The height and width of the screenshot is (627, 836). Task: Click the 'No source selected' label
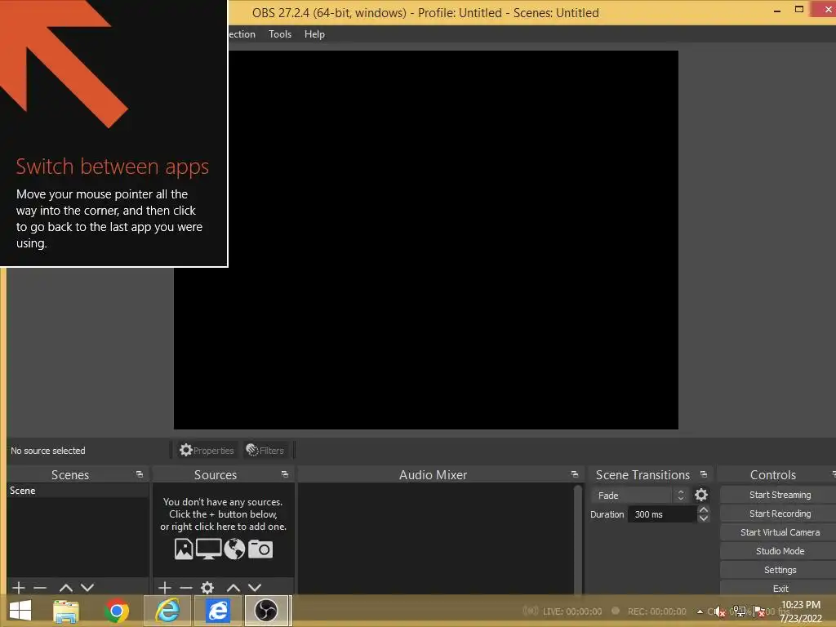tap(48, 451)
